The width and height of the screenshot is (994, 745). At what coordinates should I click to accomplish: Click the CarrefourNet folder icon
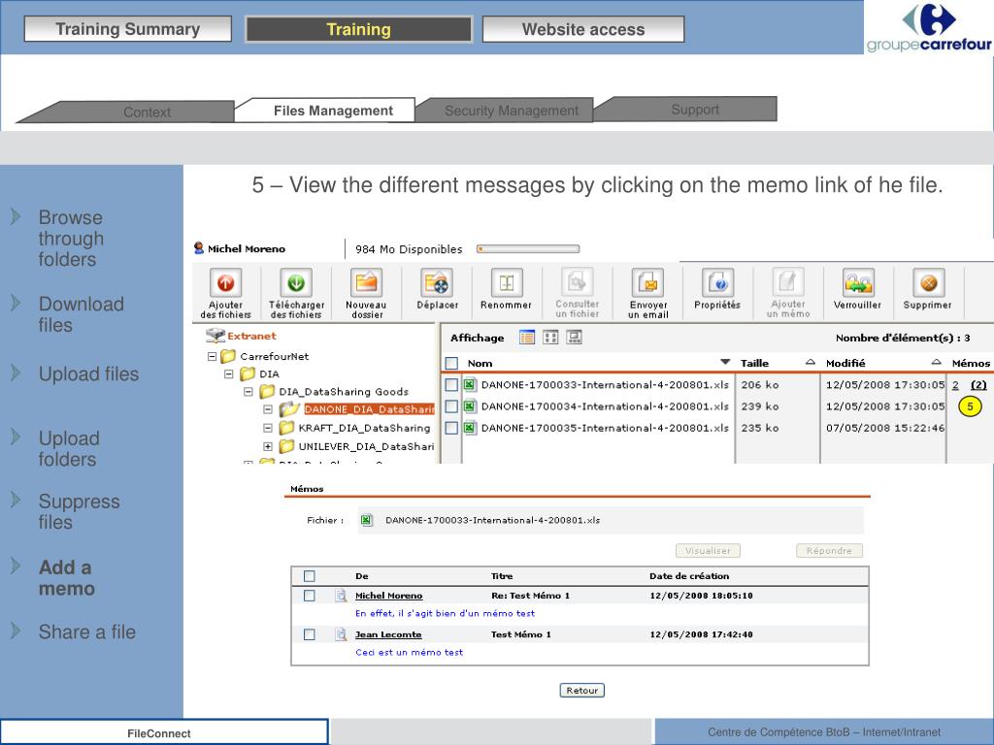pyautogui.click(x=228, y=356)
